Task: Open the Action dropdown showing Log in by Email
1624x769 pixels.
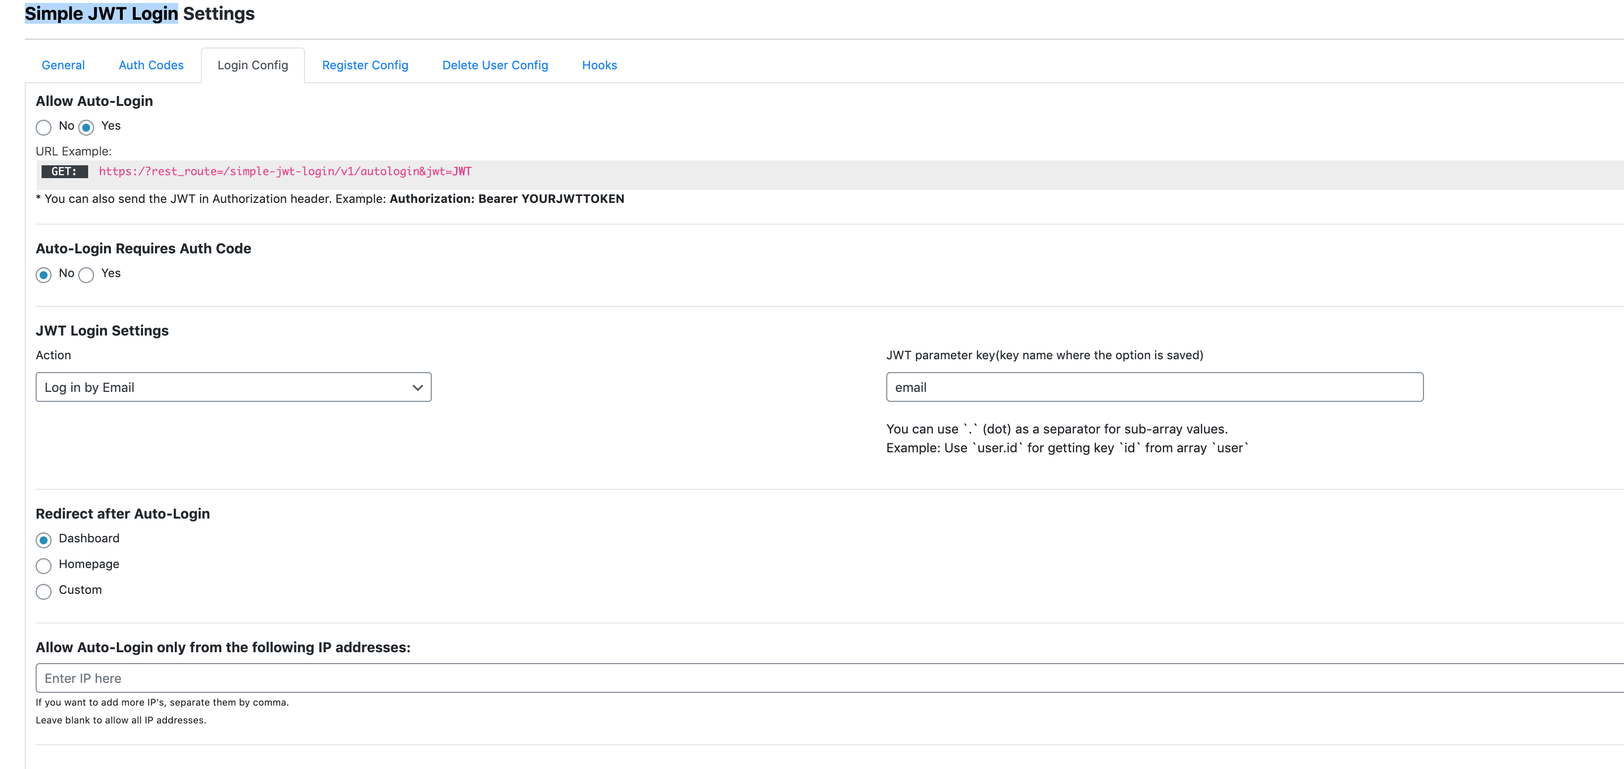Action: point(233,387)
